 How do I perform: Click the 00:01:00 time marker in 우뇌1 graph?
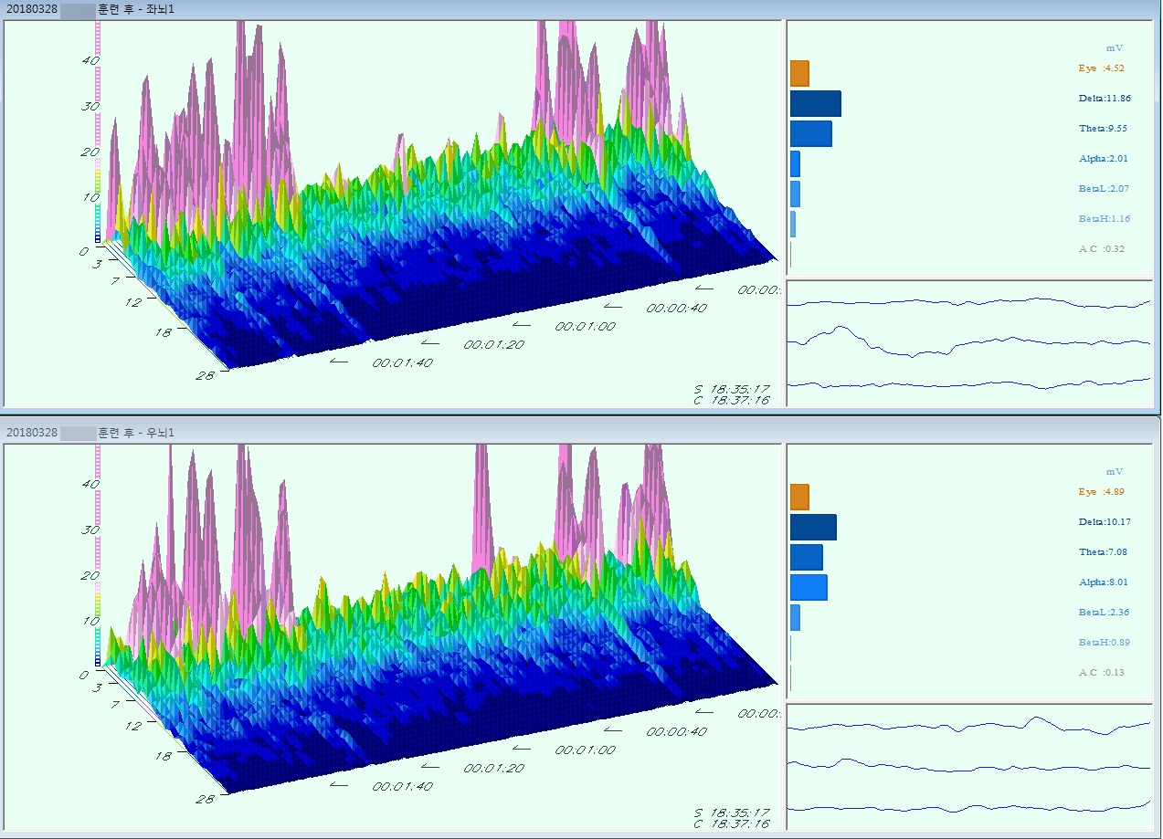click(x=586, y=750)
